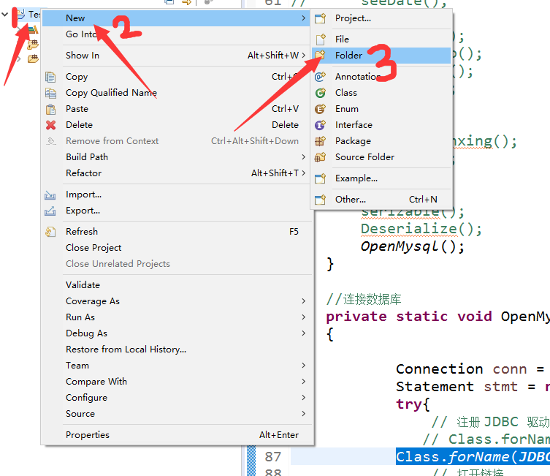Collapse the project tree node chevron
Viewport: 550px width, 476px height.
coord(5,15)
